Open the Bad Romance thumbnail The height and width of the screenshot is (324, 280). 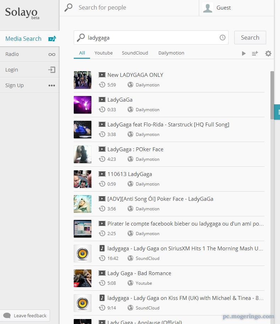(83, 278)
